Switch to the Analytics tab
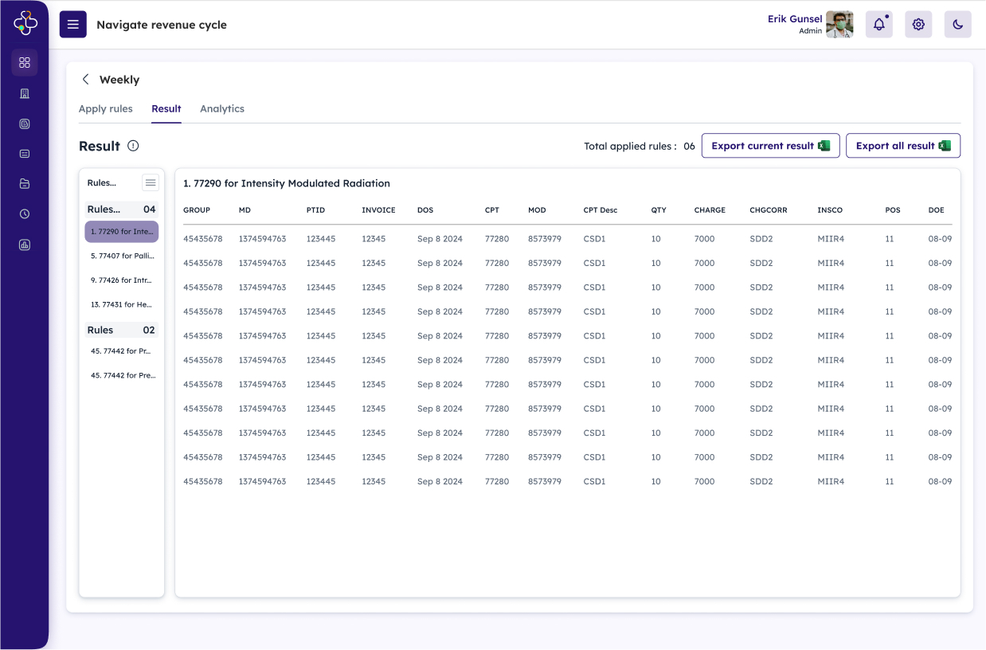The image size is (986, 650). (x=222, y=109)
